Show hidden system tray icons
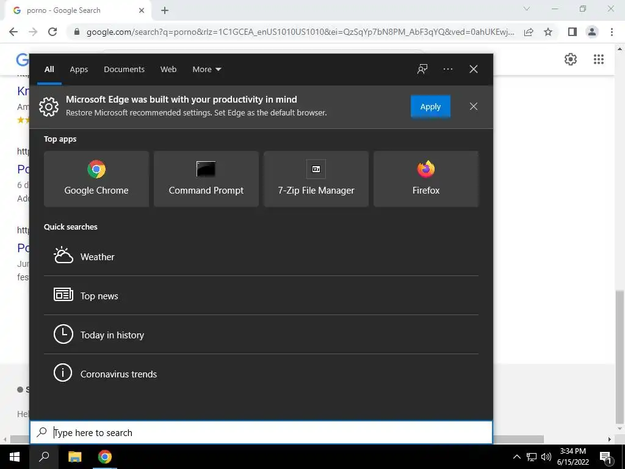This screenshot has height=469, width=625. tap(516, 457)
